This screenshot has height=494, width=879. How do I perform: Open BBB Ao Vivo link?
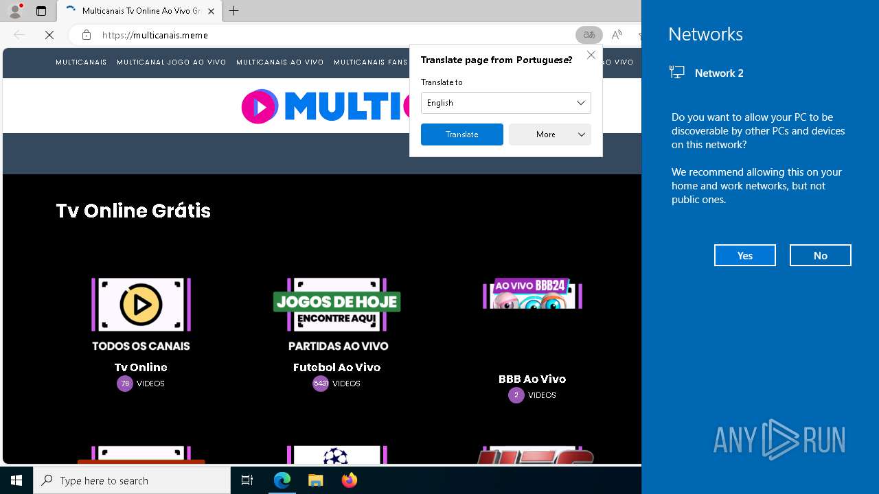[x=532, y=379]
